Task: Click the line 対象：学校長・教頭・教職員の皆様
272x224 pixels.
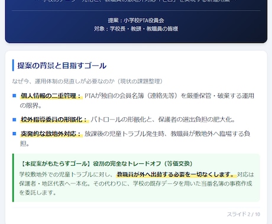Action: [136, 29]
